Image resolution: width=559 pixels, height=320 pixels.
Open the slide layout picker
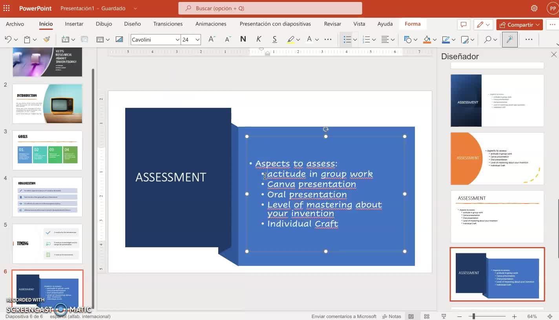coord(100,39)
